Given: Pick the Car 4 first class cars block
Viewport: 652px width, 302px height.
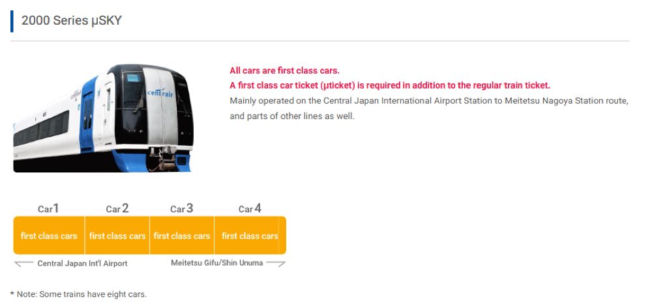Looking at the screenshot, I should click(250, 236).
